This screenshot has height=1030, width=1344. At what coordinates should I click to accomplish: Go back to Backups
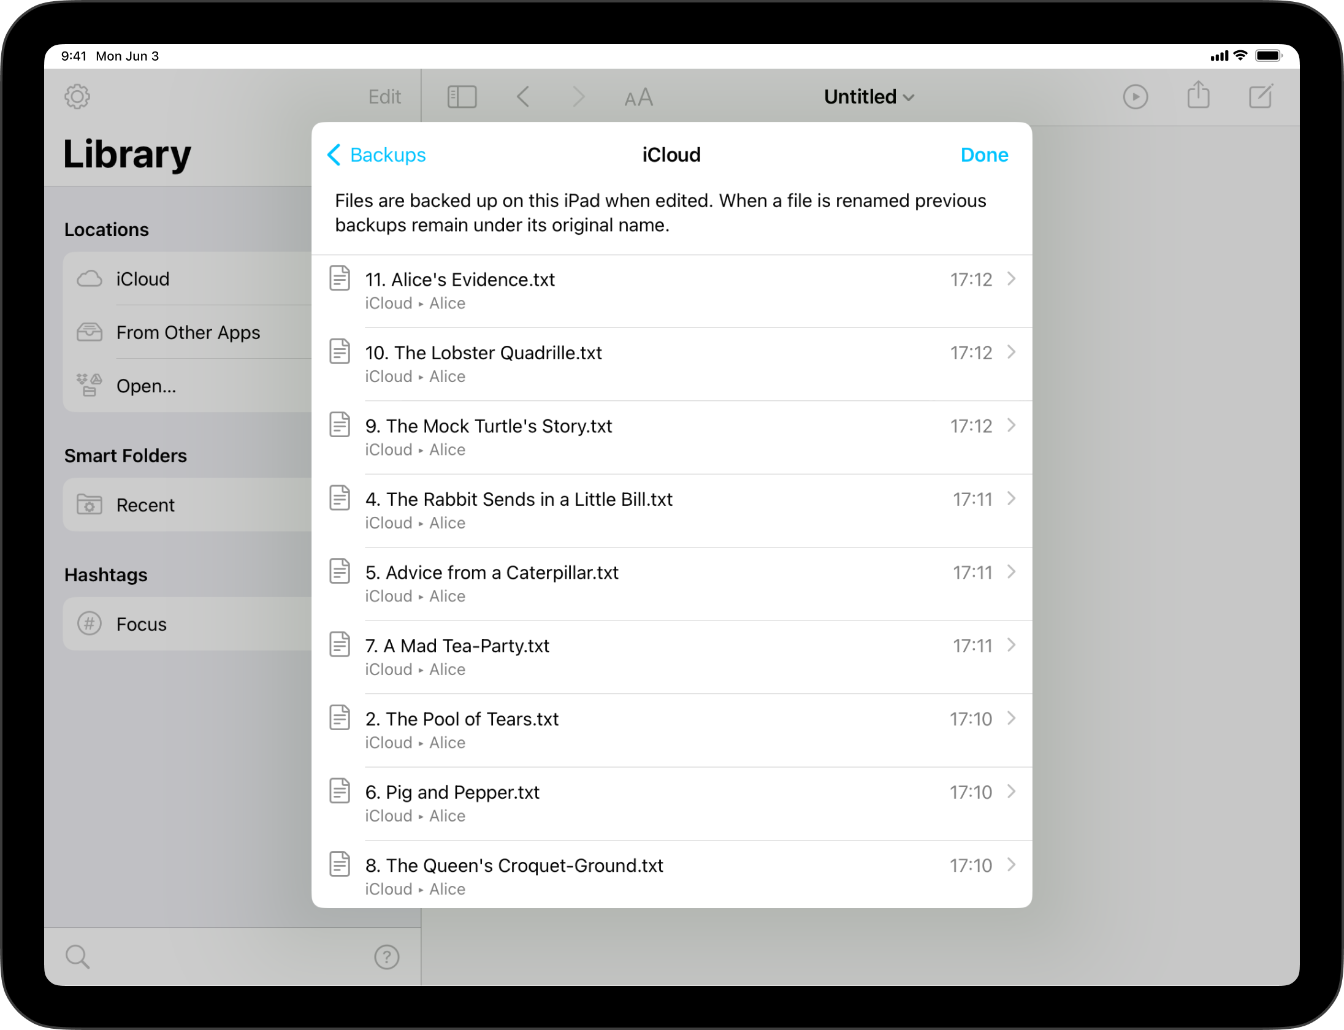click(376, 155)
